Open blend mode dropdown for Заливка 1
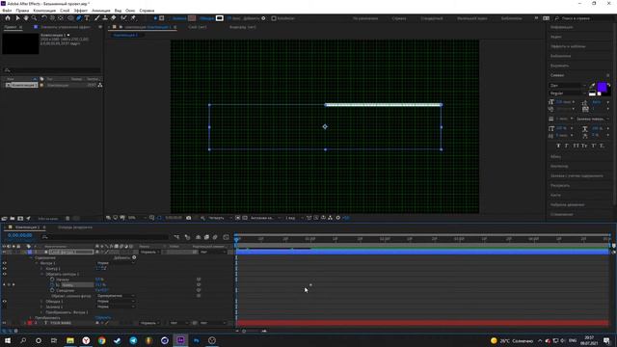Image resolution: width=617 pixels, height=347 pixels. (116, 307)
